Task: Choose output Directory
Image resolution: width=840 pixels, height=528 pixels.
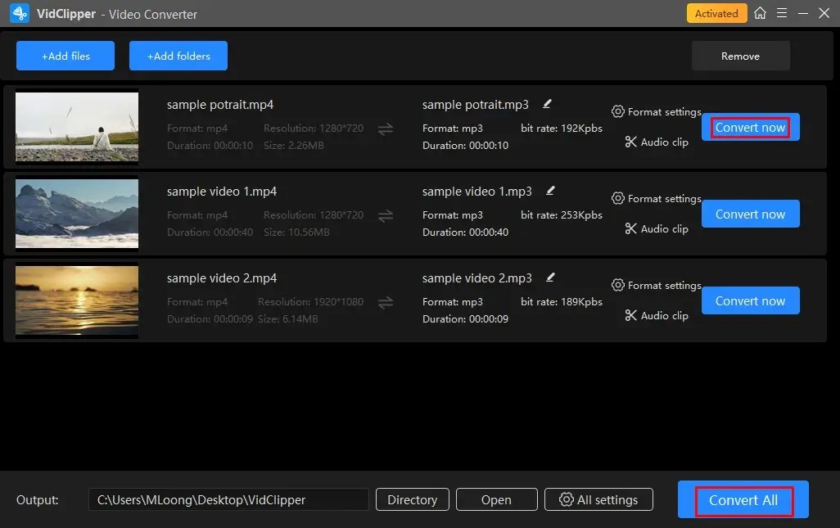Action: coord(413,499)
